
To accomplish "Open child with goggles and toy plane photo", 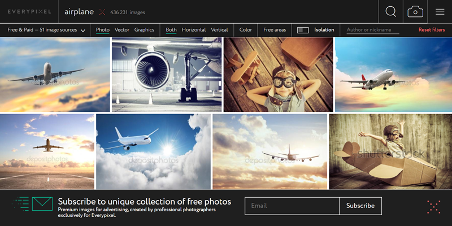I will [278, 75].
